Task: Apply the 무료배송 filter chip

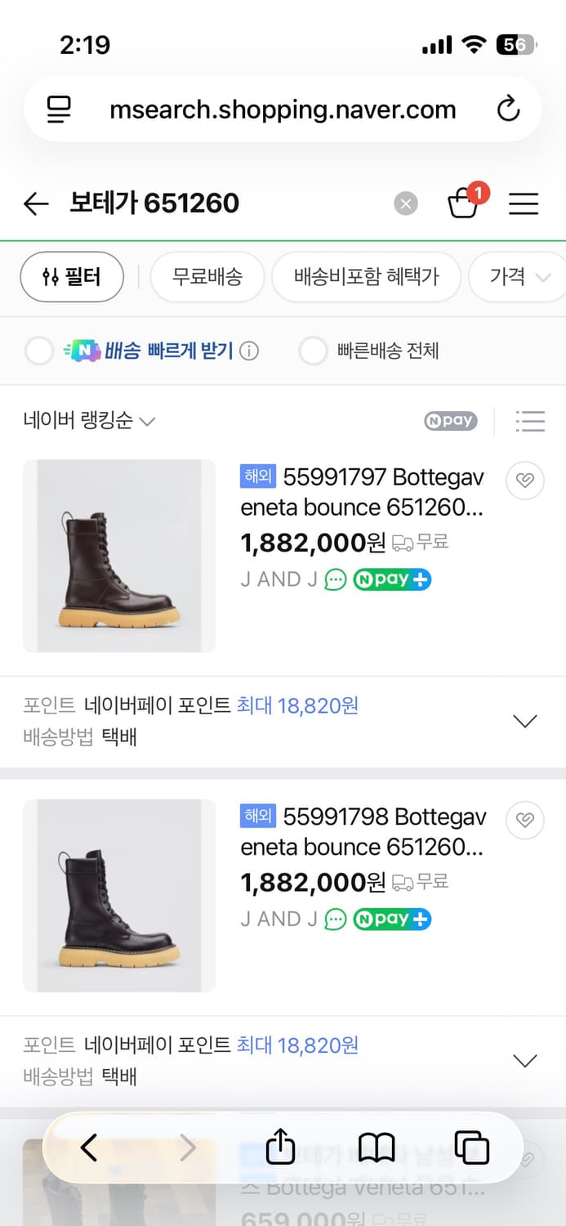Action: point(207,277)
